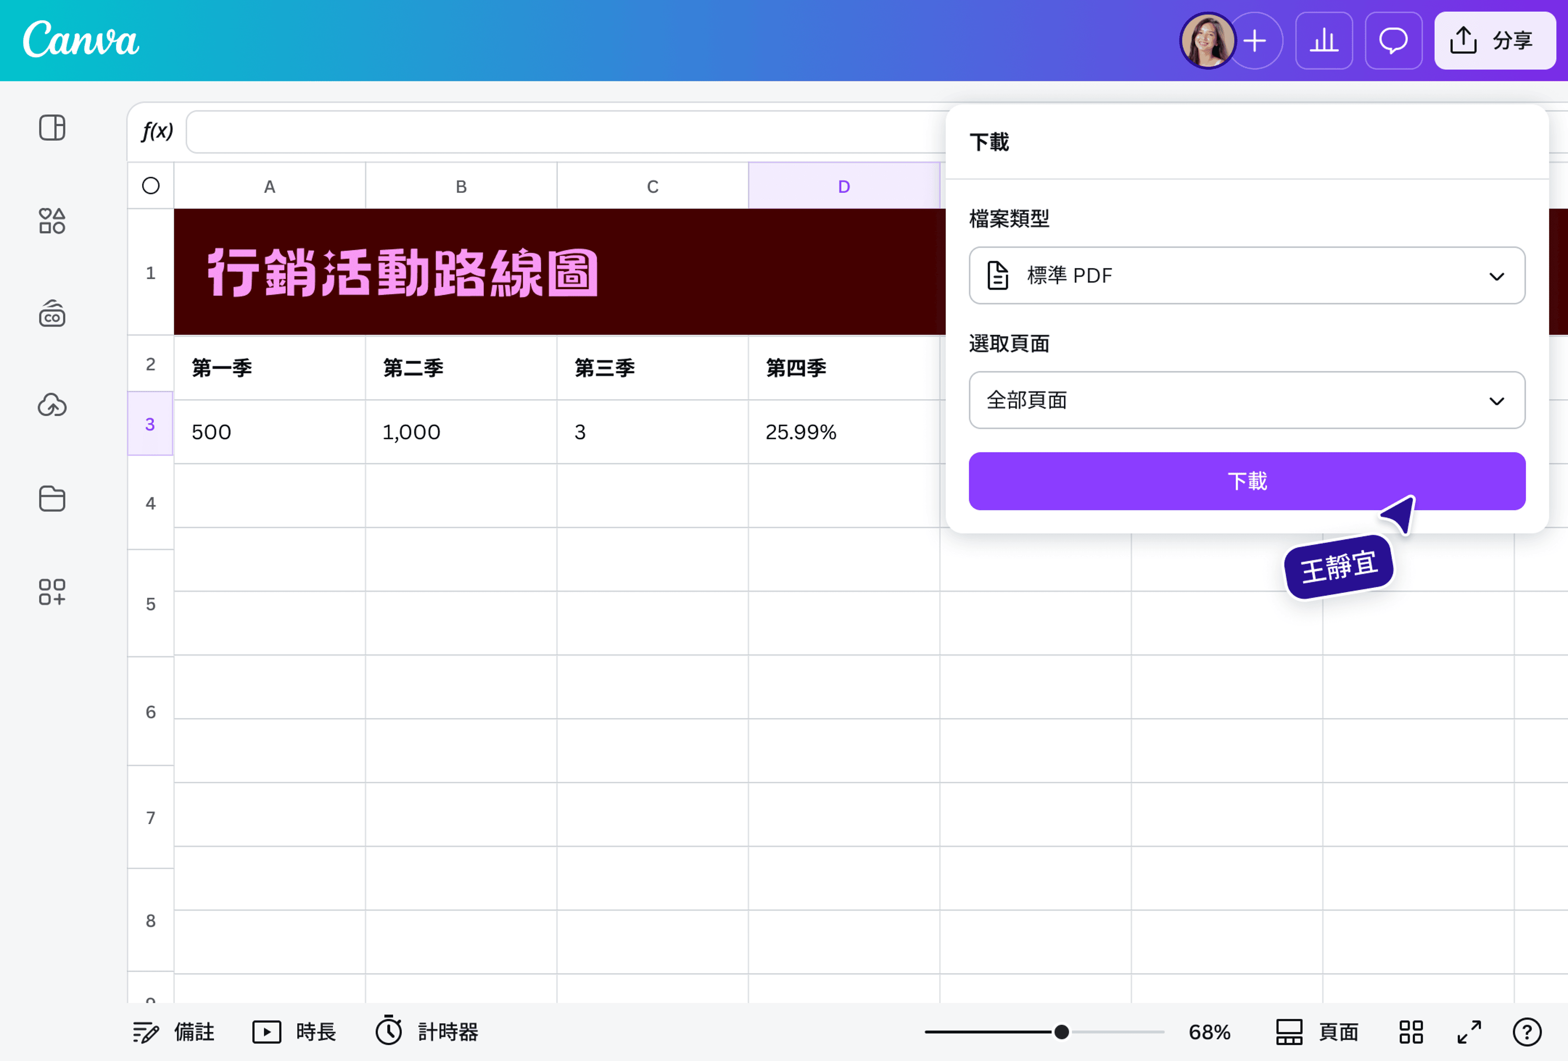Image resolution: width=1568 pixels, height=1061 pixels.
Task: Open the 計時器 timer
Action: point(426,1031)
